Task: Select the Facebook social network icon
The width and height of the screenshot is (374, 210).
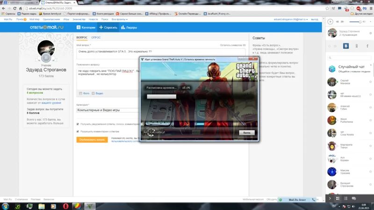Action: coord(367,46)
